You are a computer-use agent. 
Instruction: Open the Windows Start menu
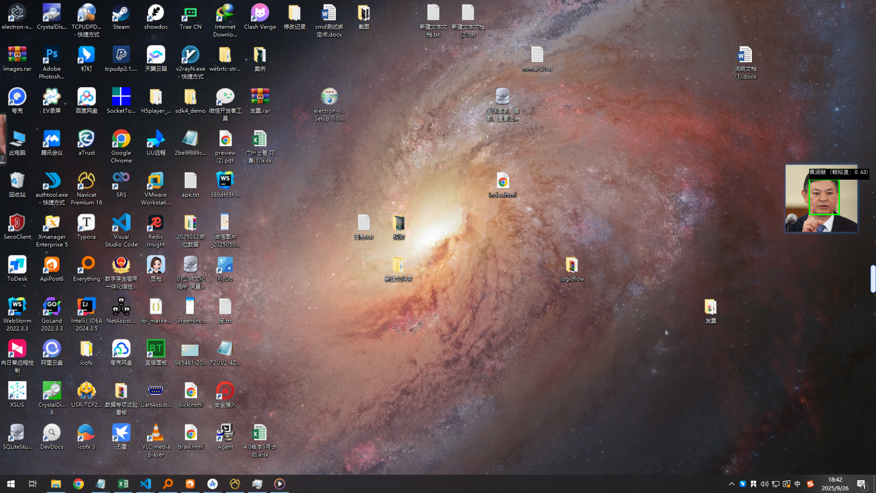[x=11, y=484]
